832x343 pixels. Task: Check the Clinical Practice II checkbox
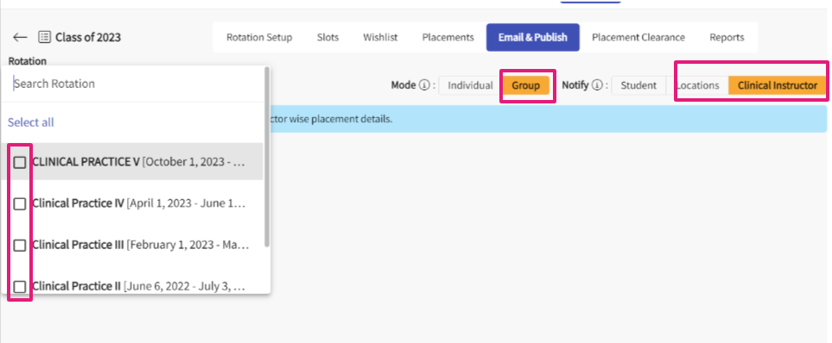pyautogui.click(x=20, y=286)
